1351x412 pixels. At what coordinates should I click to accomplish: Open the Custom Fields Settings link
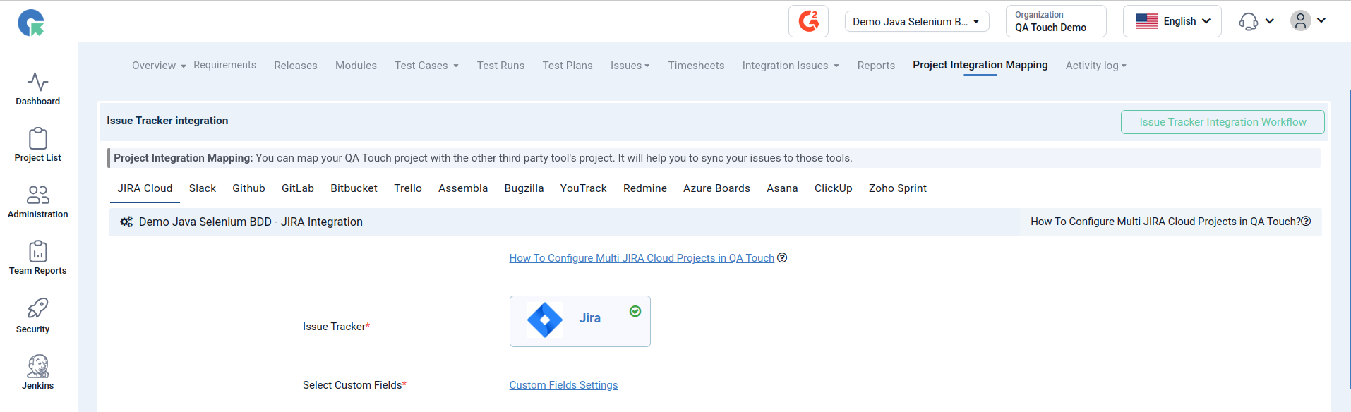click(x=563, y=385)
